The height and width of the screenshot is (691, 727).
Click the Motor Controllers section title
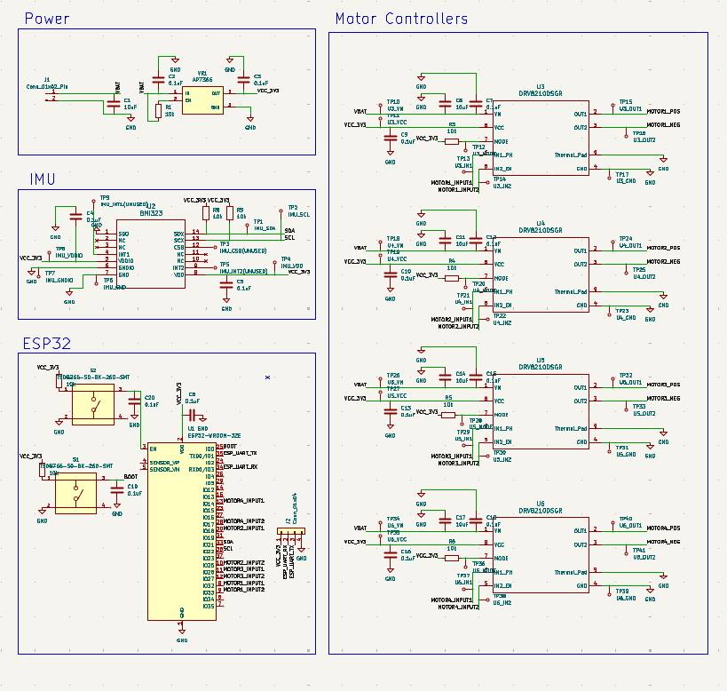click(401, 19)
